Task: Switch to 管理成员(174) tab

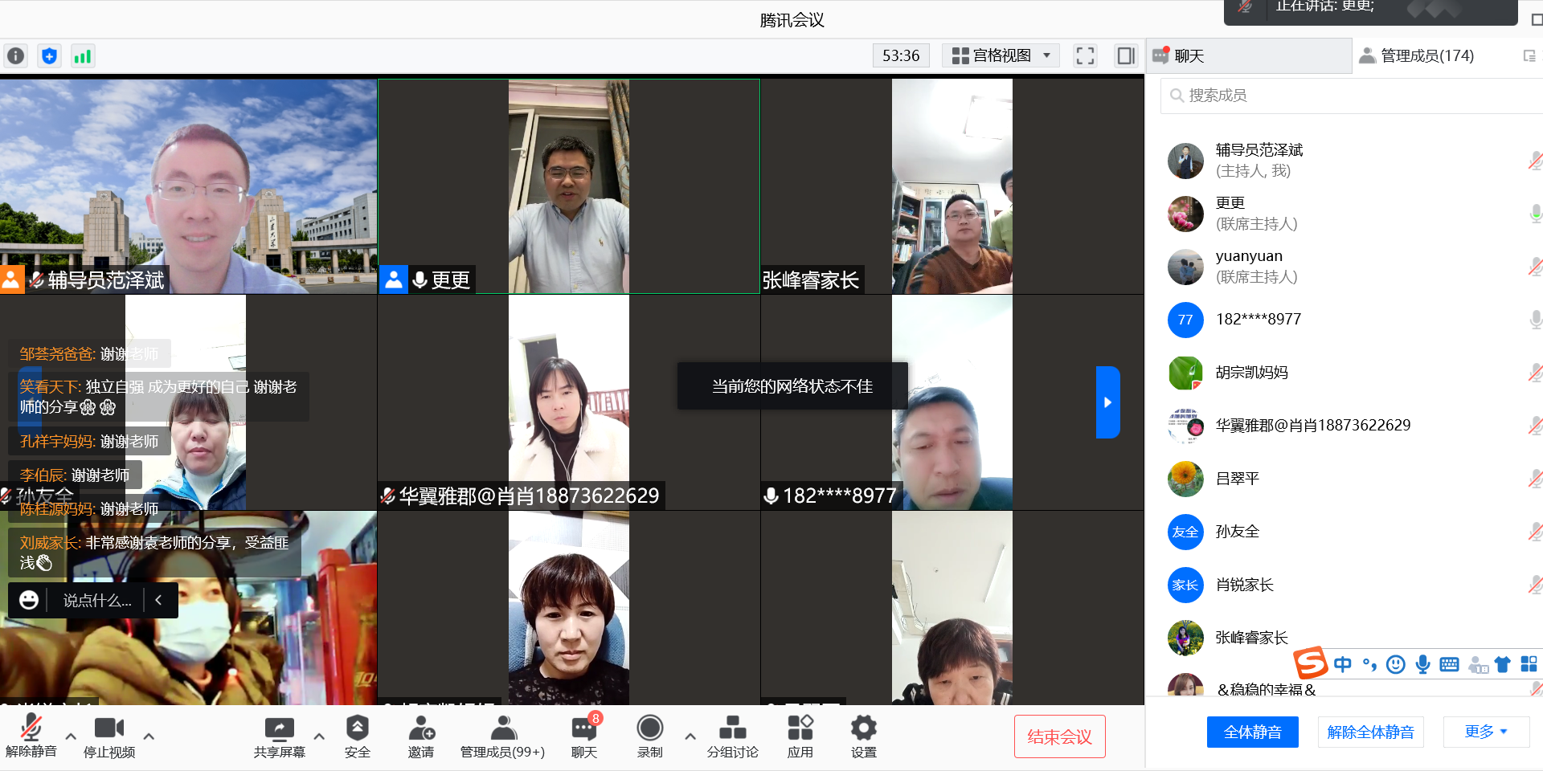Action: 1426,55
